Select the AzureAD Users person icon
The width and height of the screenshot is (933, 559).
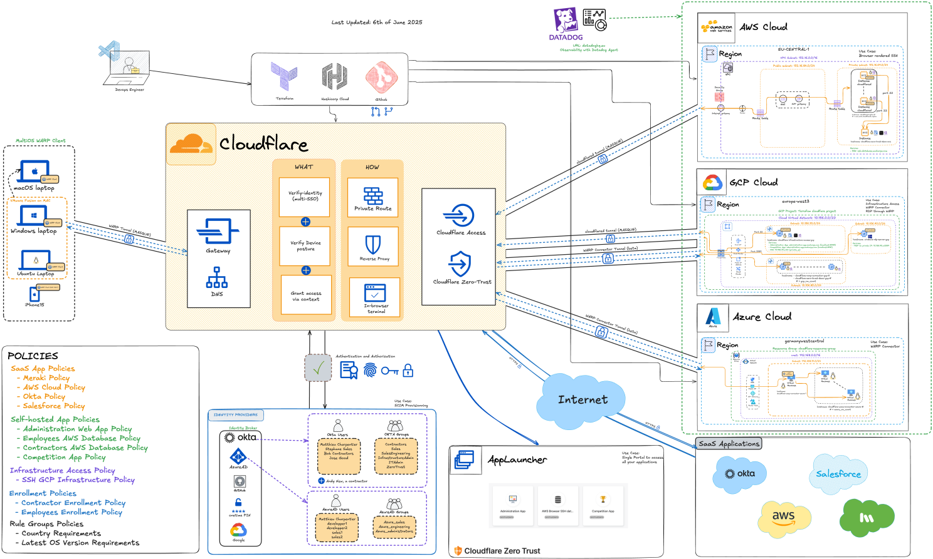click(x=335, y=501)
